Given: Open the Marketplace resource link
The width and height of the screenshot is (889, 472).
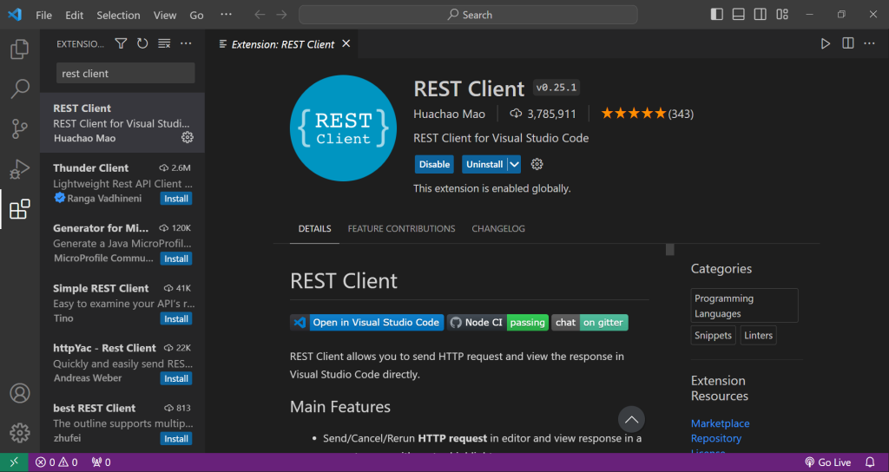Looking at the screenshot, I should tap(720, 423).
